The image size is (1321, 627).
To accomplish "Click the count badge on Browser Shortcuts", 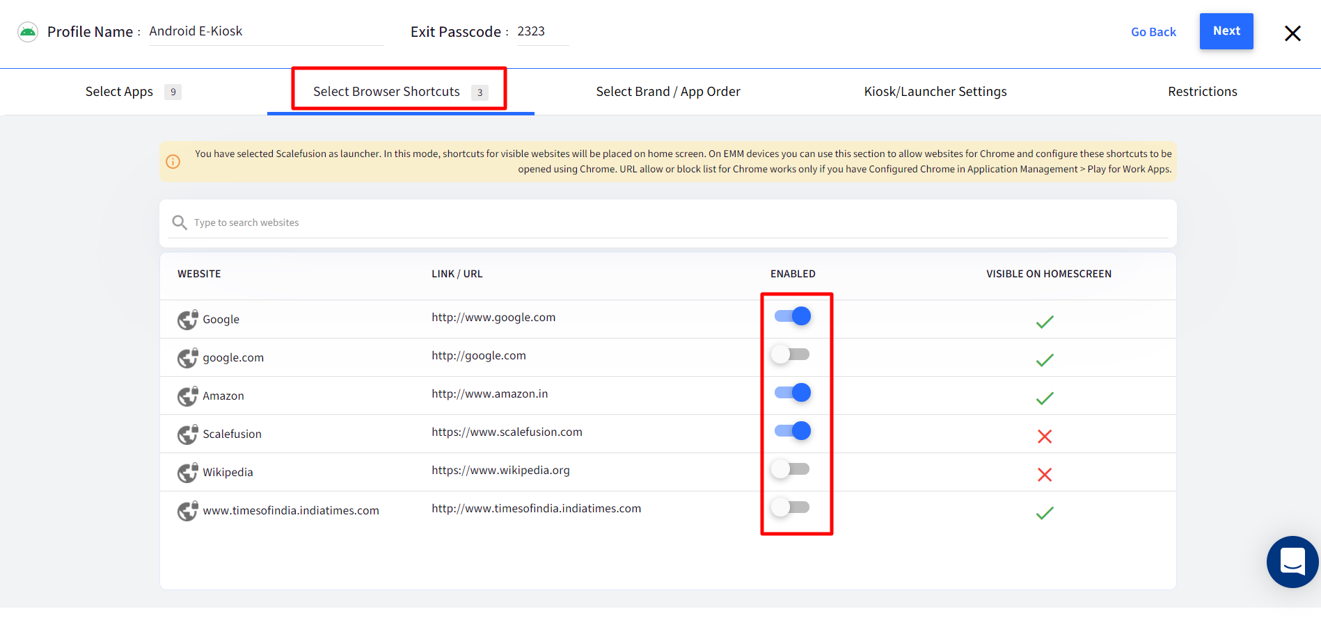I will pos(480,92).
